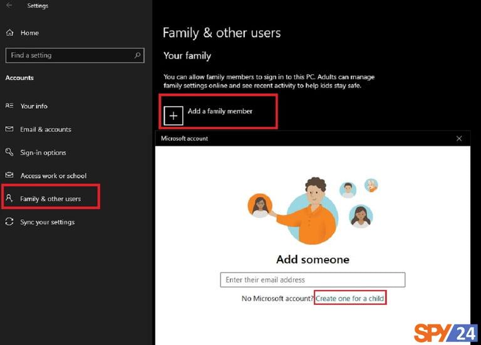Click the No Microsoft account? text
Screen dimensions: 481x345
[x=277, y=298]
